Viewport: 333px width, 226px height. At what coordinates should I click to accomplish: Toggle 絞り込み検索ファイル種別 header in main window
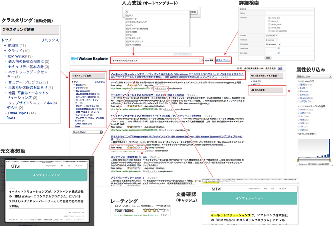(266, 76)
